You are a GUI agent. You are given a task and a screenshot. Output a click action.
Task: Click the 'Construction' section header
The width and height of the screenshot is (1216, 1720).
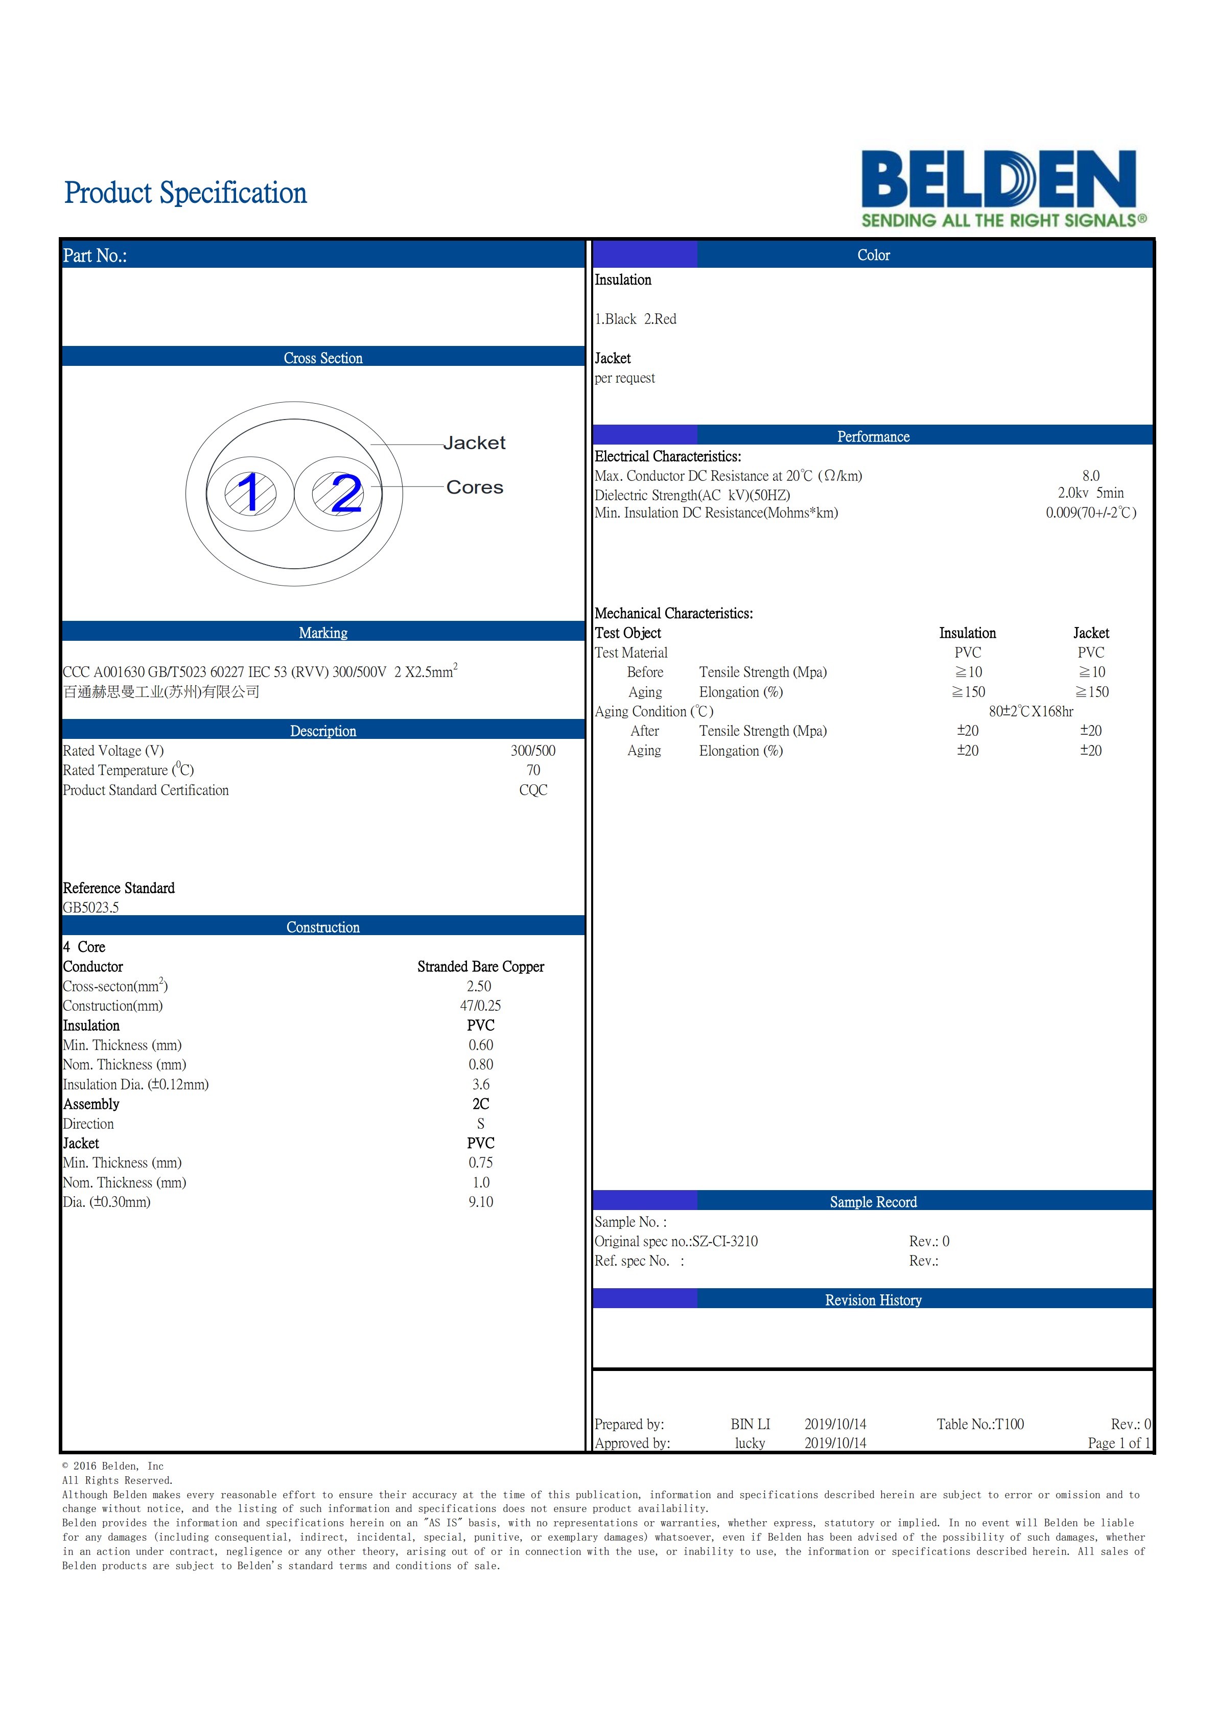pos(323,926)
